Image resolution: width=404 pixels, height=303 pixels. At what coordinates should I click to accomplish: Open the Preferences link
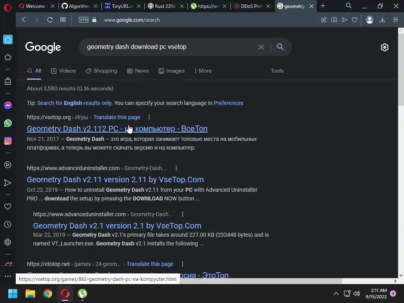click(x=228, y=103)
